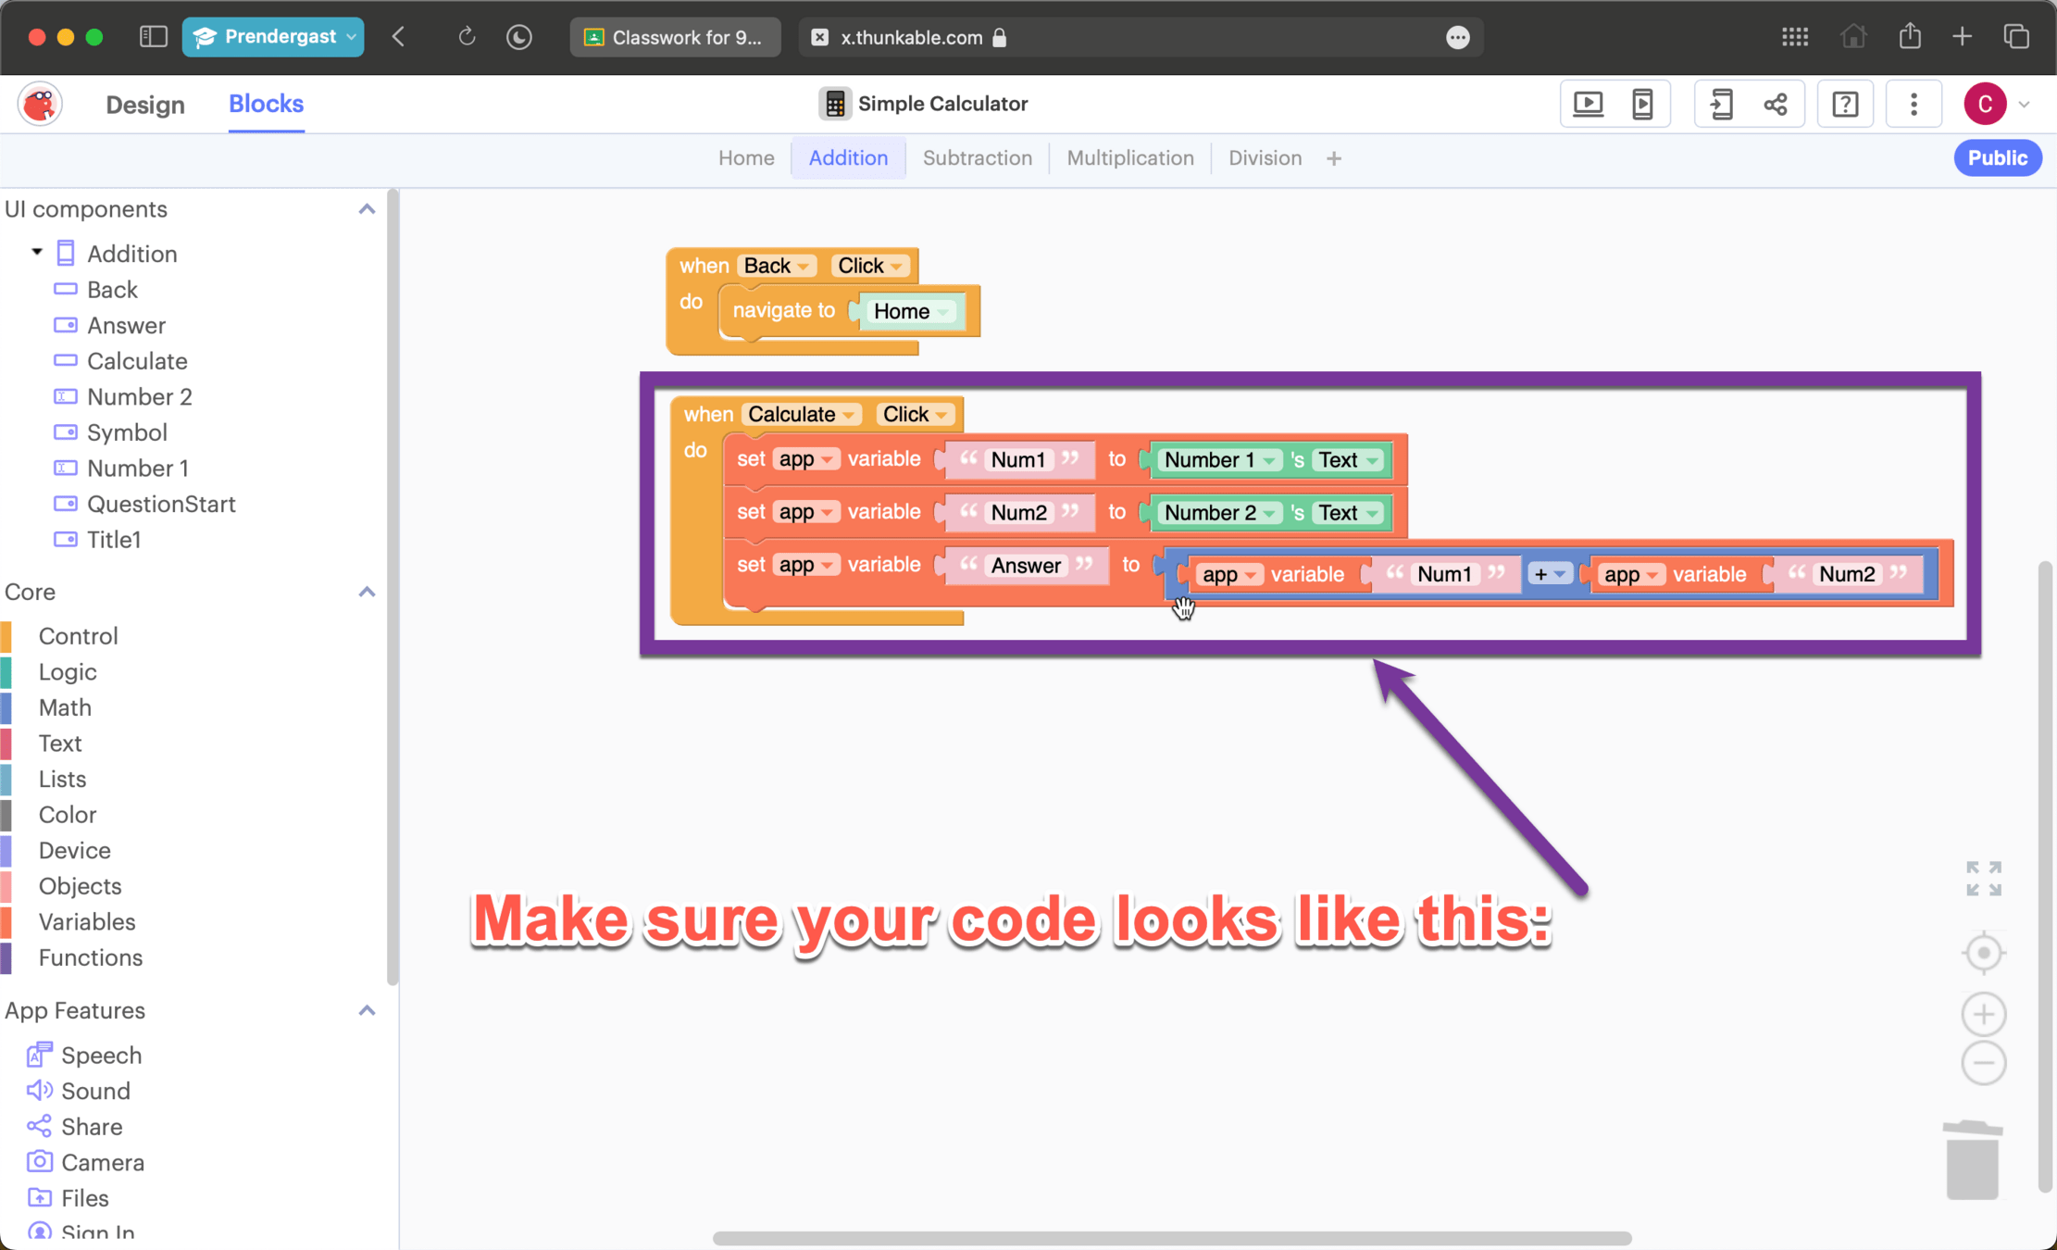Click the workspace zoom out icon
The image size is (2057, 1250).
click(1983, 1063)
